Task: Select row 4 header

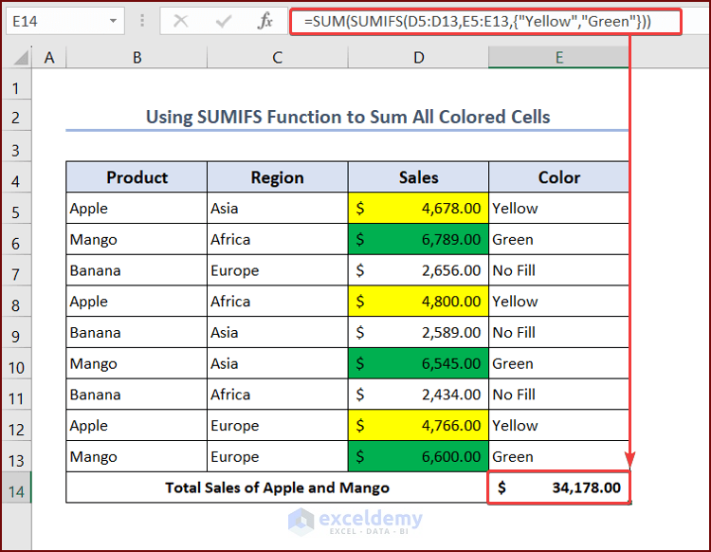Action: (x=15, y=177)
